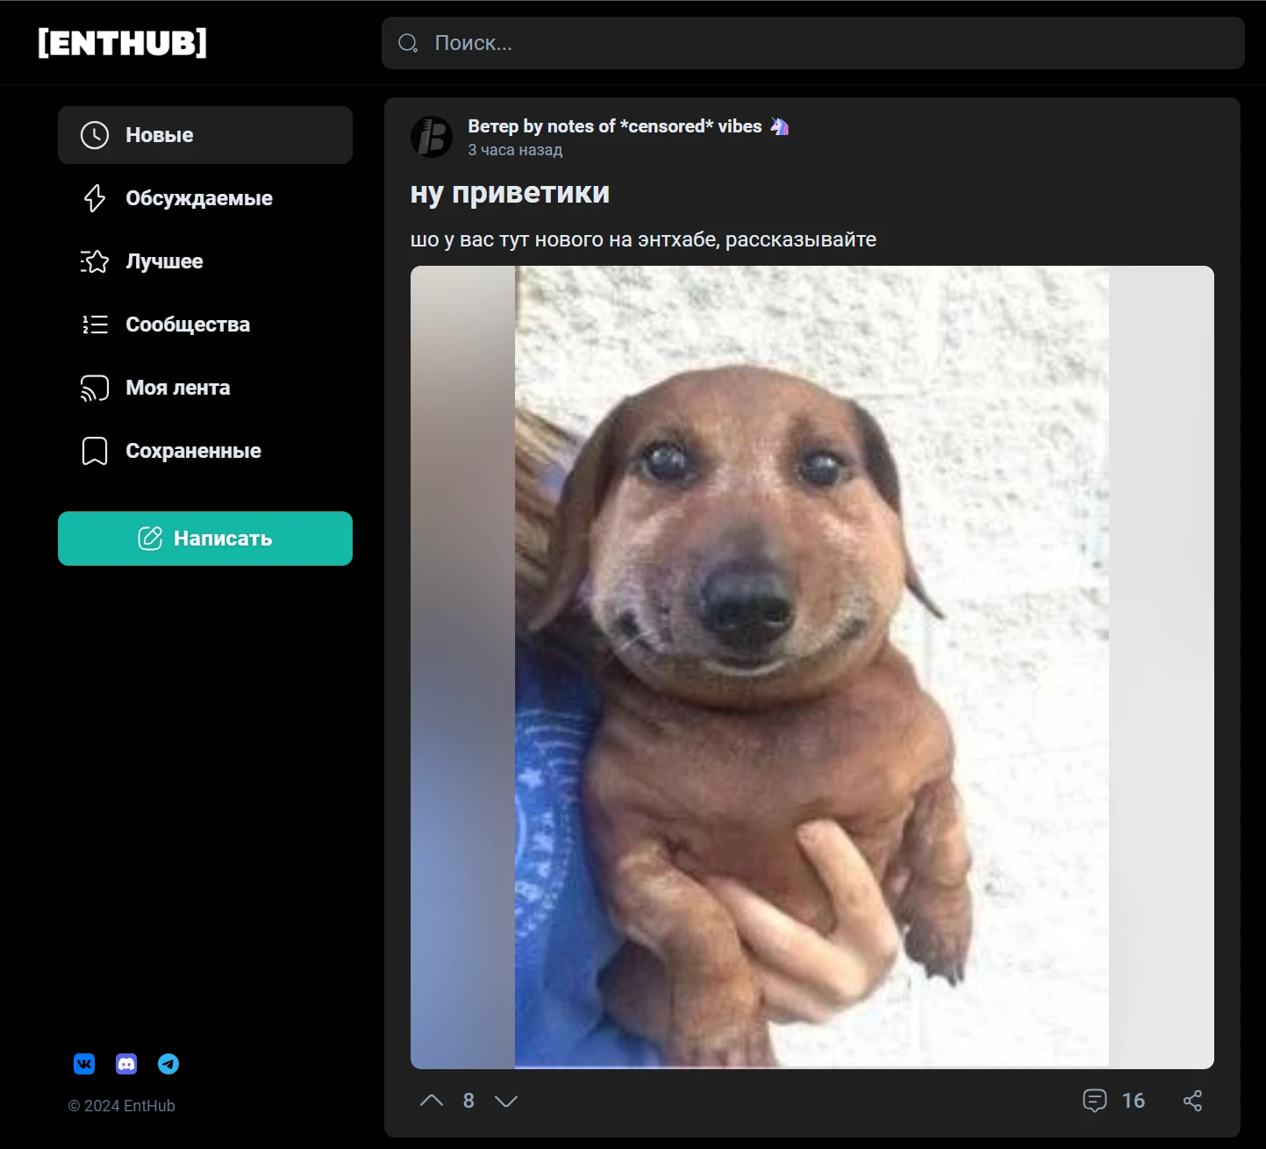Upvote the 'ну приветики' post
Image resolution: width=1266 pixels, height=1149 pixels.
click(432, 1101)
